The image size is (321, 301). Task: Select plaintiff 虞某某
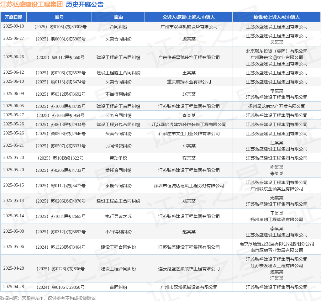[189, 39]
